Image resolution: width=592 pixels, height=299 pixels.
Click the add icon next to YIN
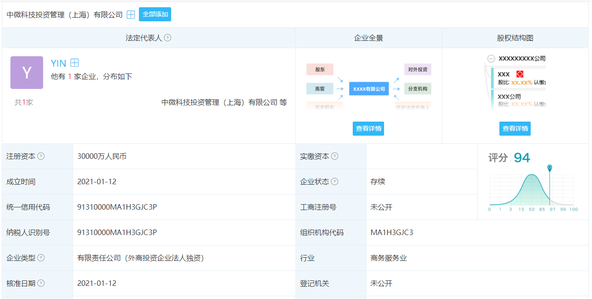click(x=75, y=63)
